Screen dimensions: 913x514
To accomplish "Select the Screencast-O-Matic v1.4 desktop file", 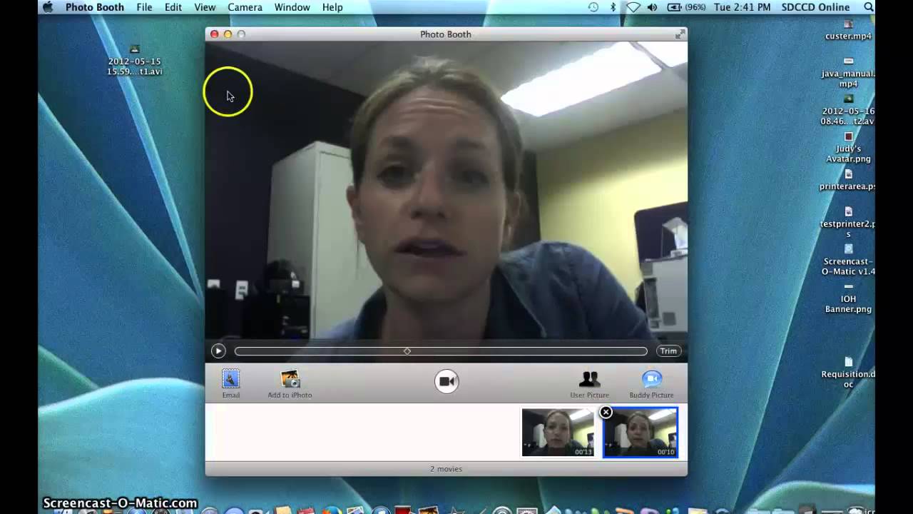I will click(849, 261).
